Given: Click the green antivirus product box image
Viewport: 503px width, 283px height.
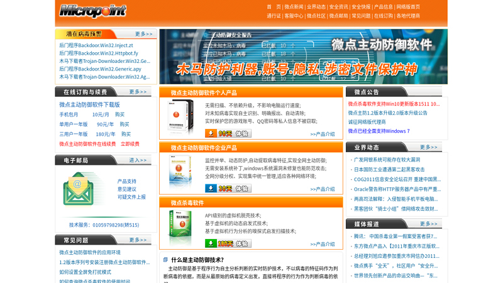Looking at the screenshot, I should click(180, 227).
